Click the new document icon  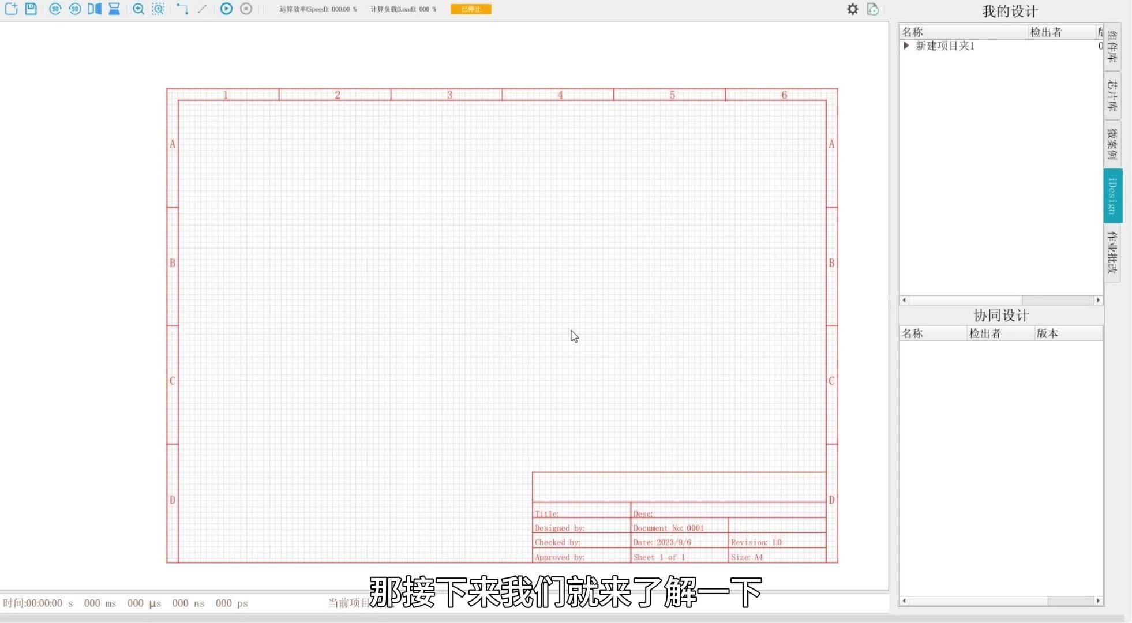point(12,9)
